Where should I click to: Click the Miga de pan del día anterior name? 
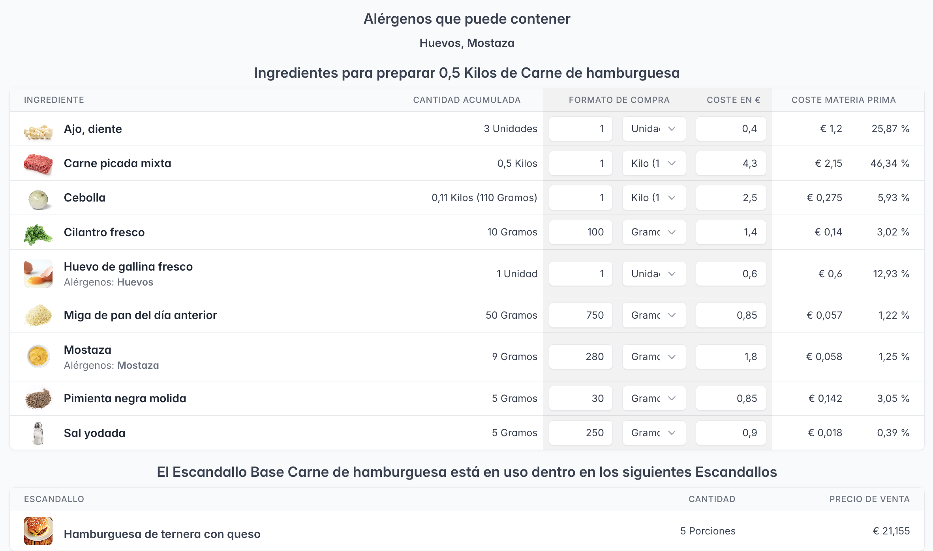point(140,316)
